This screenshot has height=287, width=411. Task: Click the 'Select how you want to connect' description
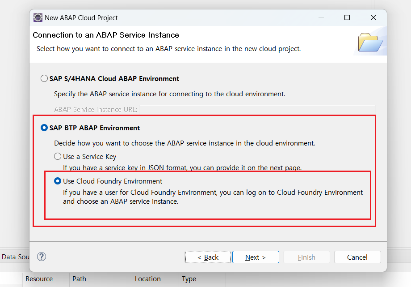point(168,49)
